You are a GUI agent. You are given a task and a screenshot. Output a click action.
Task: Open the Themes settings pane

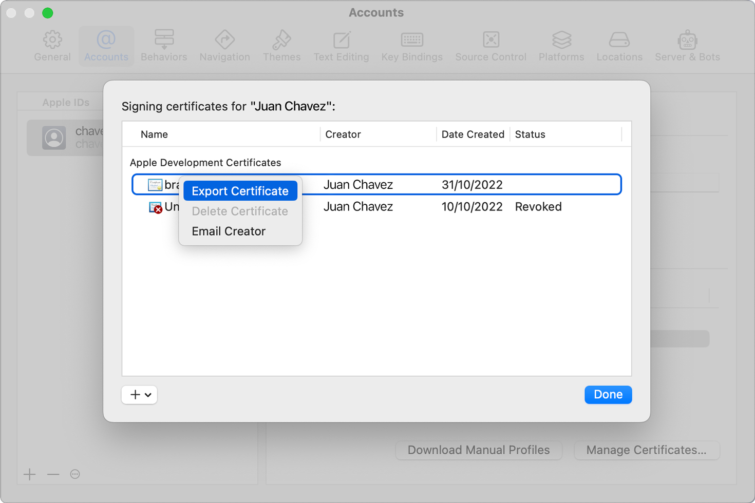(281, 45)
